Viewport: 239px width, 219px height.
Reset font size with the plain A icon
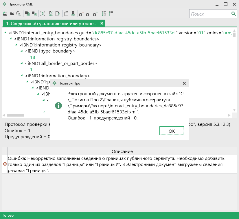88,14
